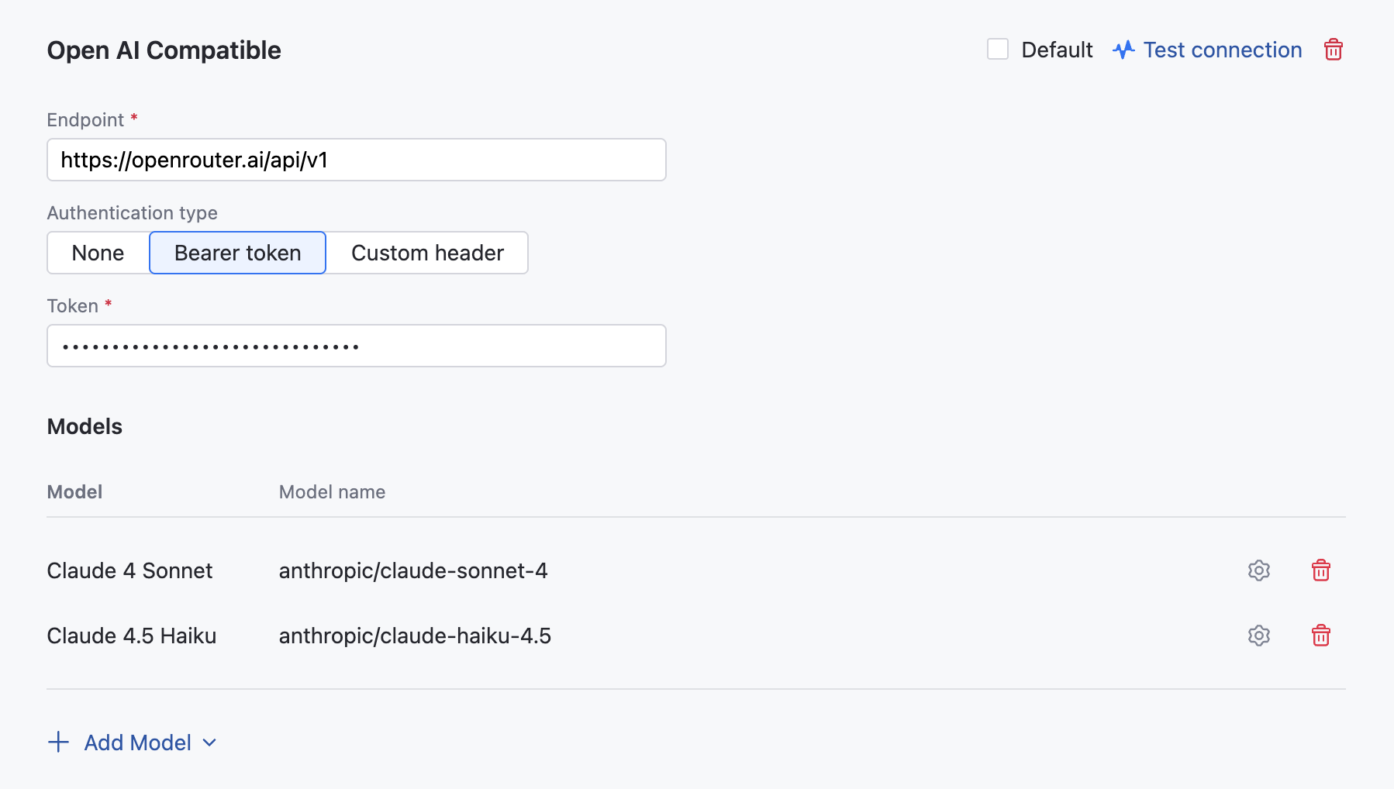Click the Model name column header
The width and height of the screenshot is (1394, 789).
pos(332,491)
